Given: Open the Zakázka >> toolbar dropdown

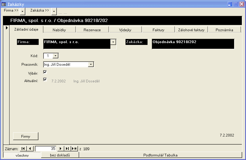Looking at the screenshot, I should (x=54, y=11).
